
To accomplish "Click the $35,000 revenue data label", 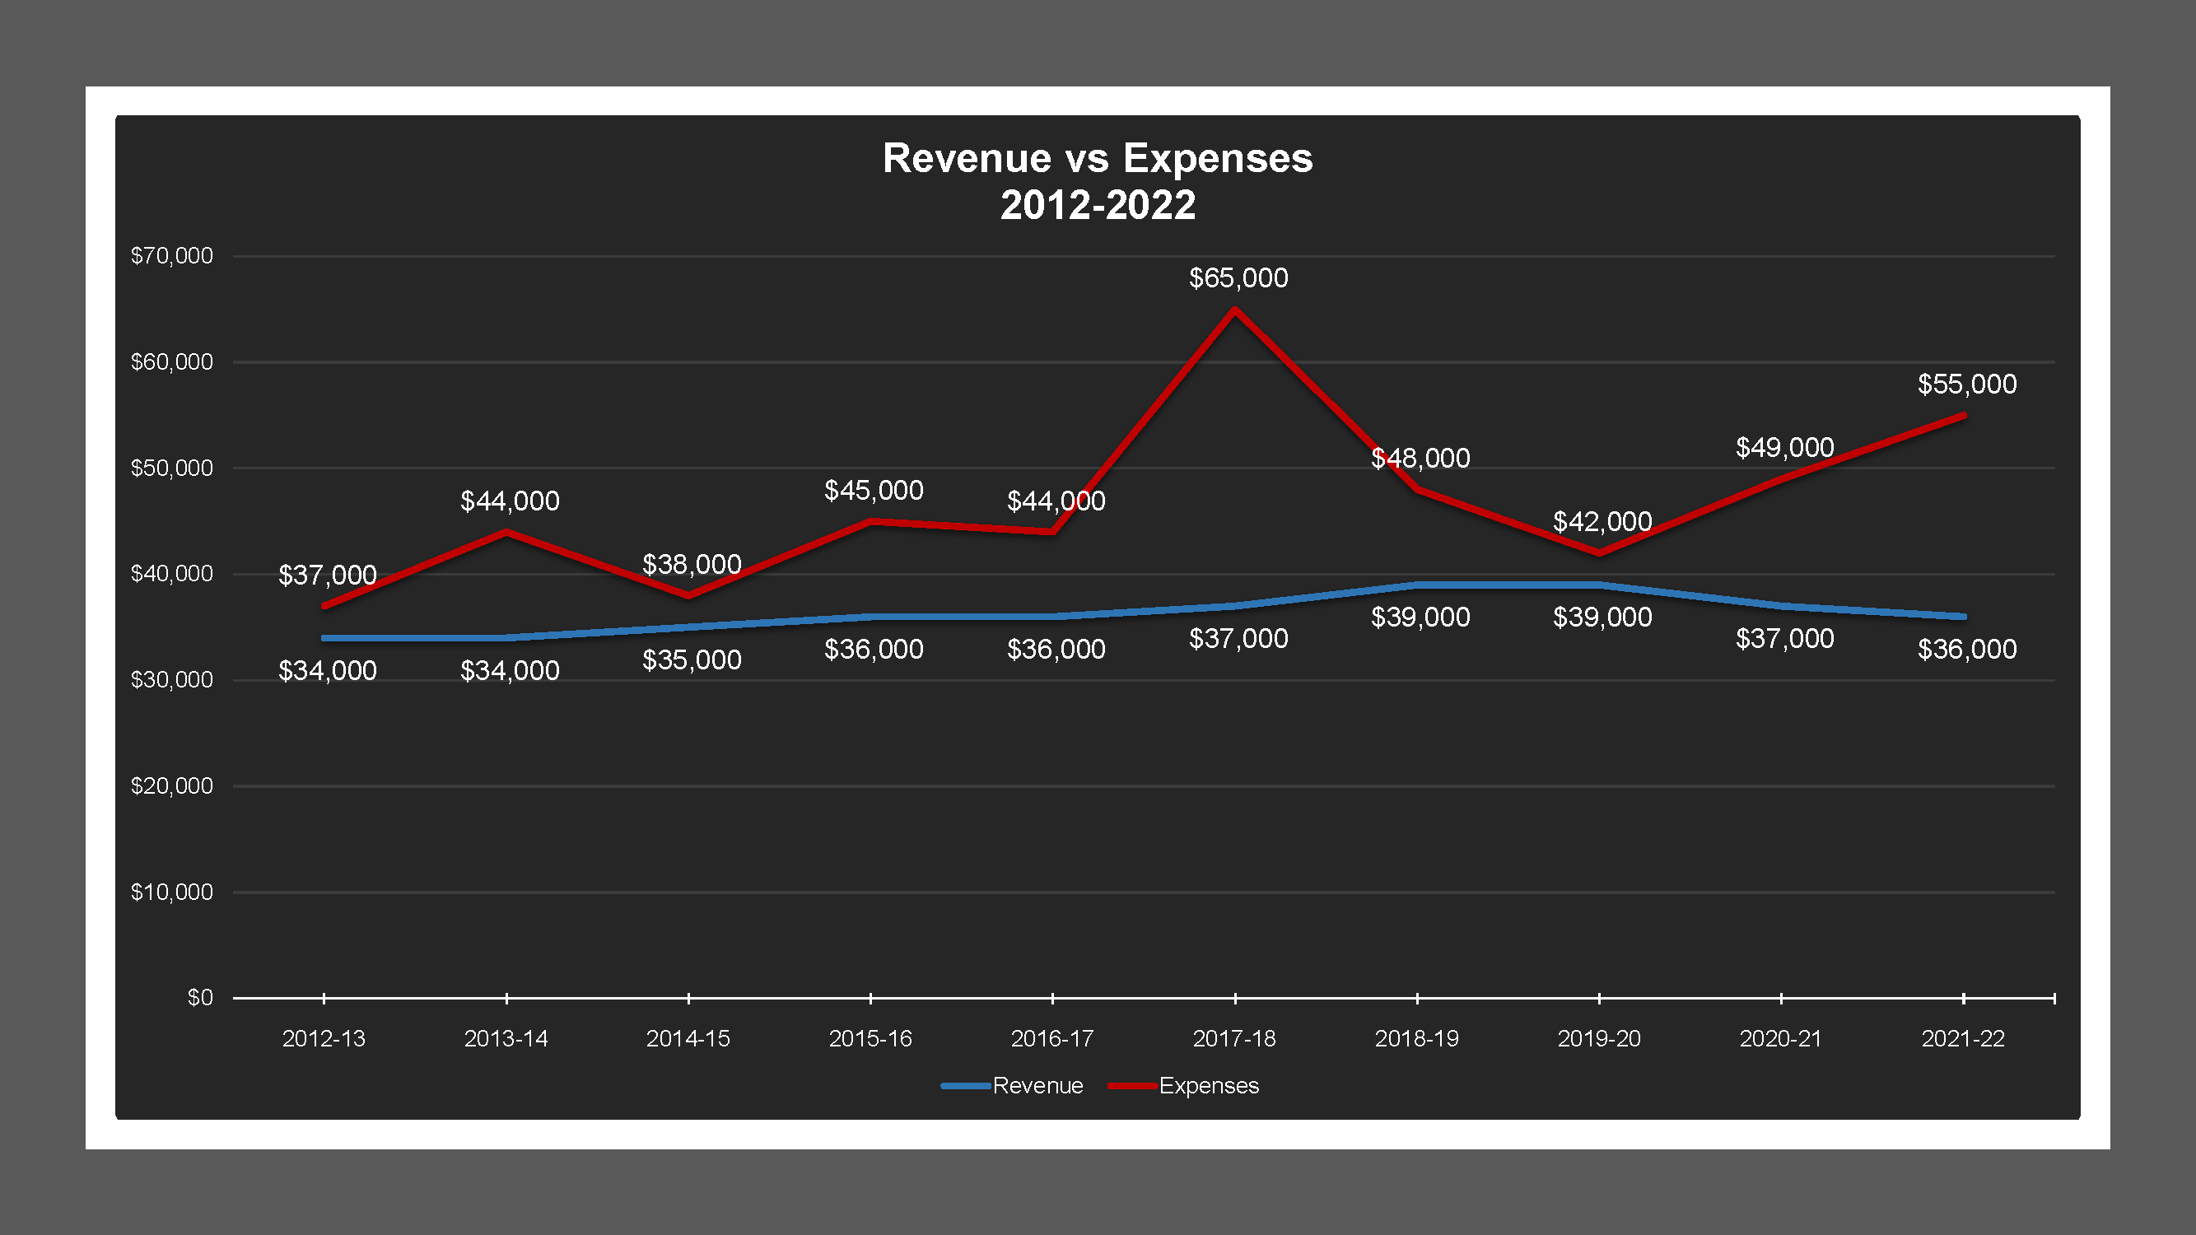I will [x=692, y=659].
